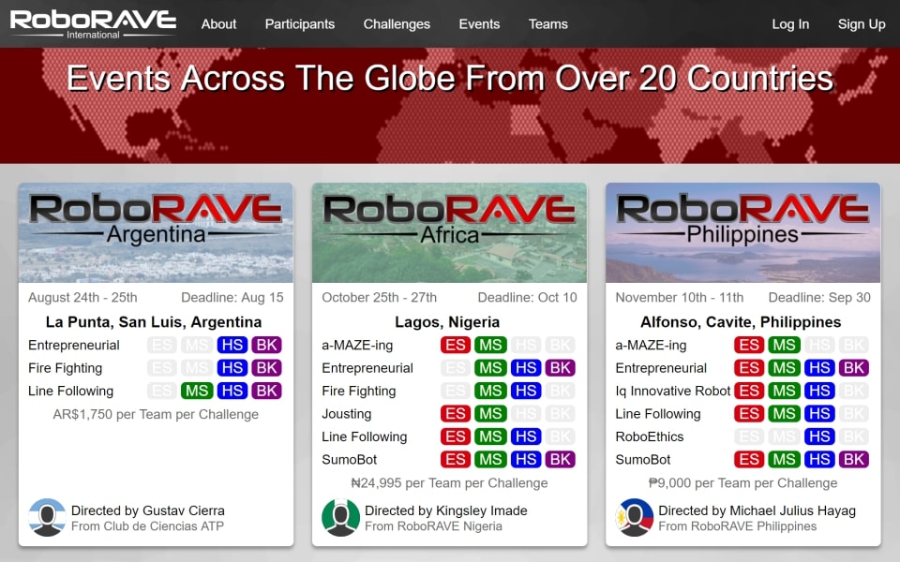Click Deadline: Oct 10 text

tap(528, 297)
